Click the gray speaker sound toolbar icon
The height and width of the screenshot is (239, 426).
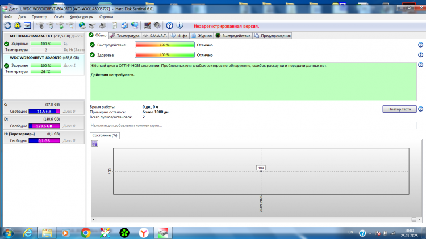157,25
